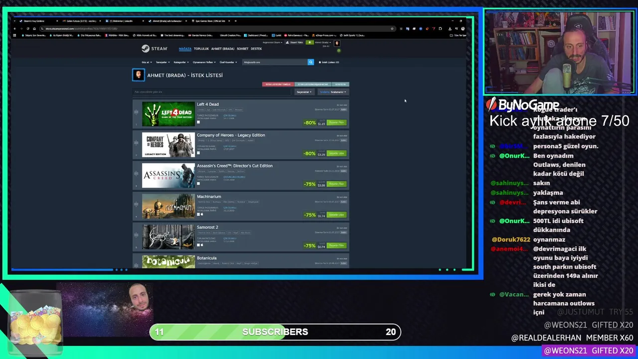Click the browser reload icon
Screen dimensions: 638x359
point(28,28)
